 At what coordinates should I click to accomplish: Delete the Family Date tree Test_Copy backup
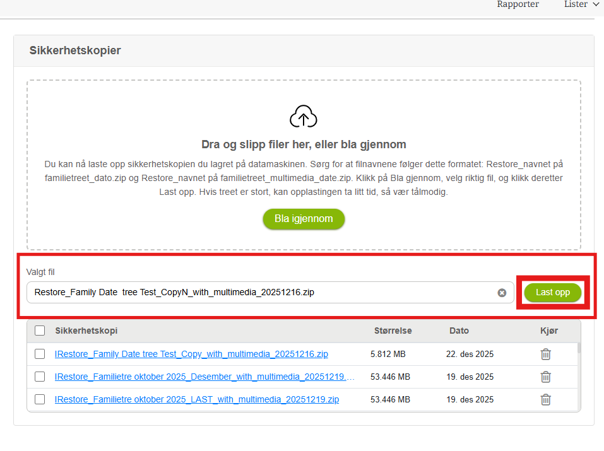[x=545, y=354]
